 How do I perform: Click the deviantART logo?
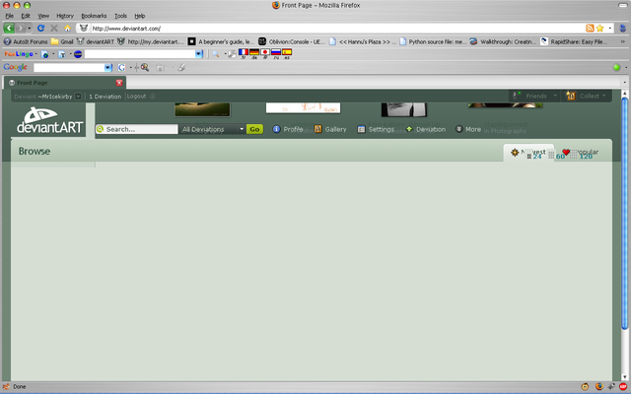tap(50, 120)
